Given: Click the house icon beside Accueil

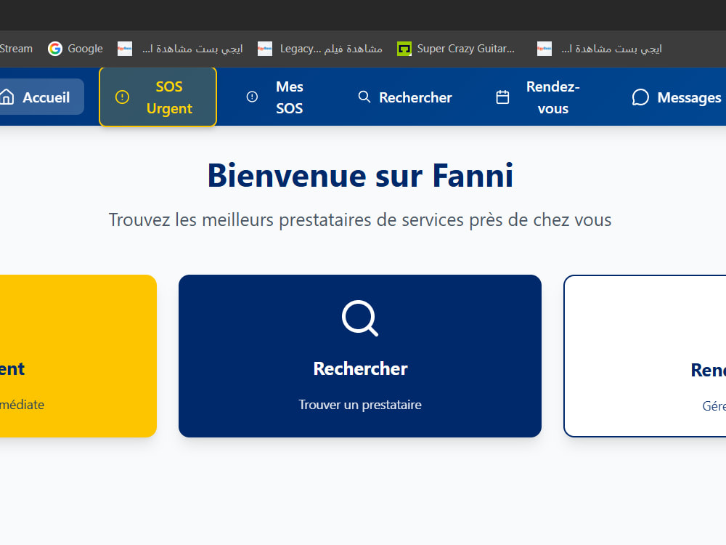Looking at the screenshot, I should click(7, 97).
